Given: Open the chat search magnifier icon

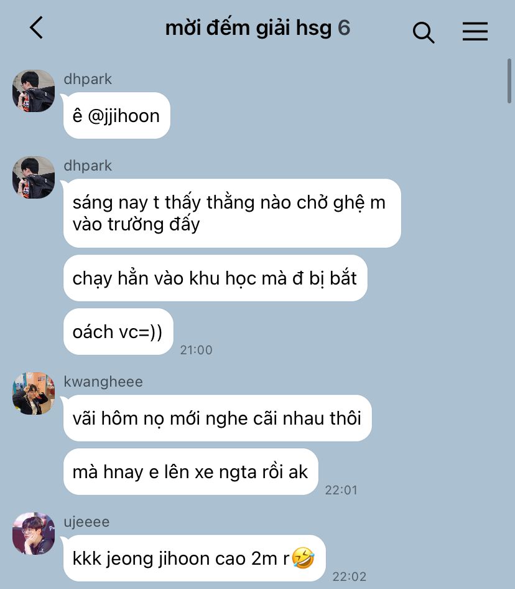Looking at the screenshot, I should [x=424, y=32].
